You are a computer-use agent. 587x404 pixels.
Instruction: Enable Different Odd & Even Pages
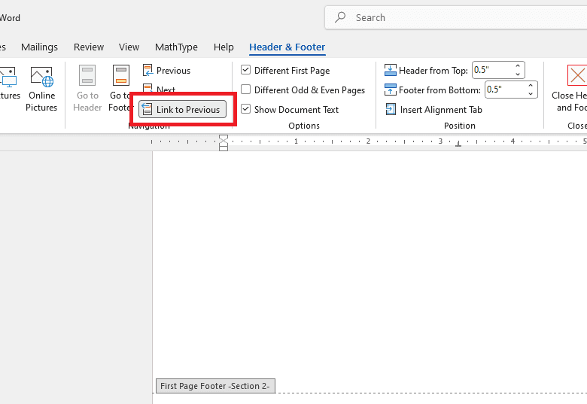245,90
